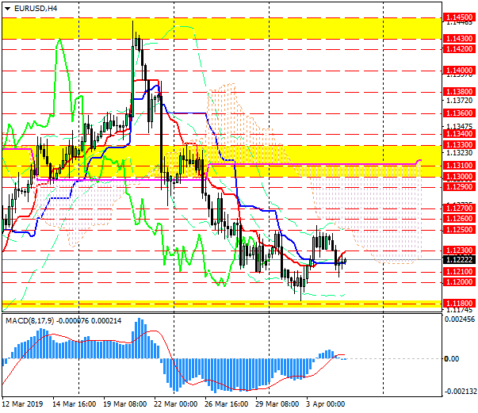Select the upper yellow band near 1.14300
The height and width of the screenshot is (413, 478).
(222, 28)
